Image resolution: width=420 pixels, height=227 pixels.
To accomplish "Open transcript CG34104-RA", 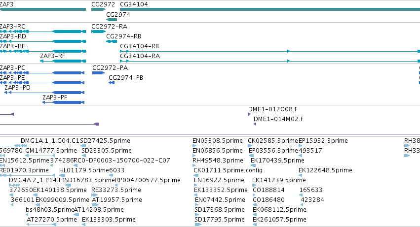I will point(270,61).
